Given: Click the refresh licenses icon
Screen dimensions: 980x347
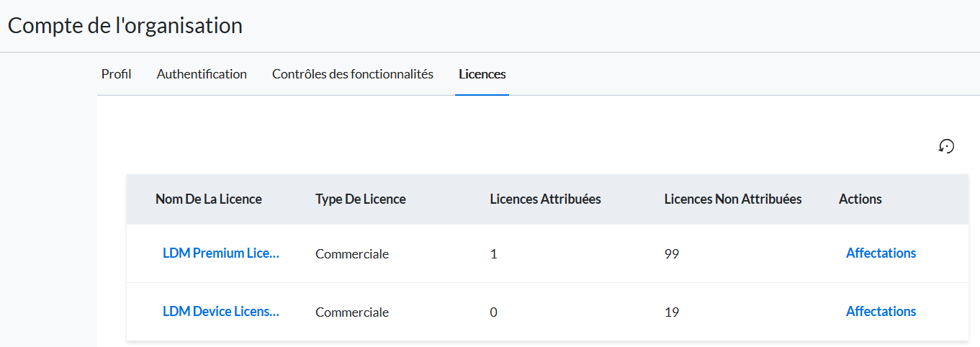Looking at the screenshot, I should pyautogui.click(x=946, y=146).
